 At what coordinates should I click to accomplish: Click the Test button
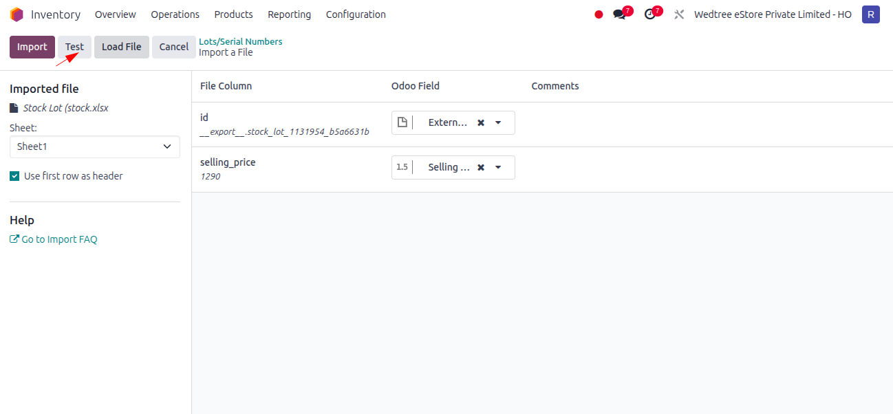(74, 47)
